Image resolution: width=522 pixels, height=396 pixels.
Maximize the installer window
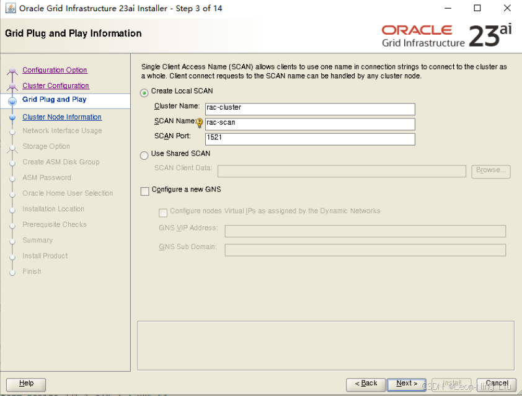click(x=477, y=8)
